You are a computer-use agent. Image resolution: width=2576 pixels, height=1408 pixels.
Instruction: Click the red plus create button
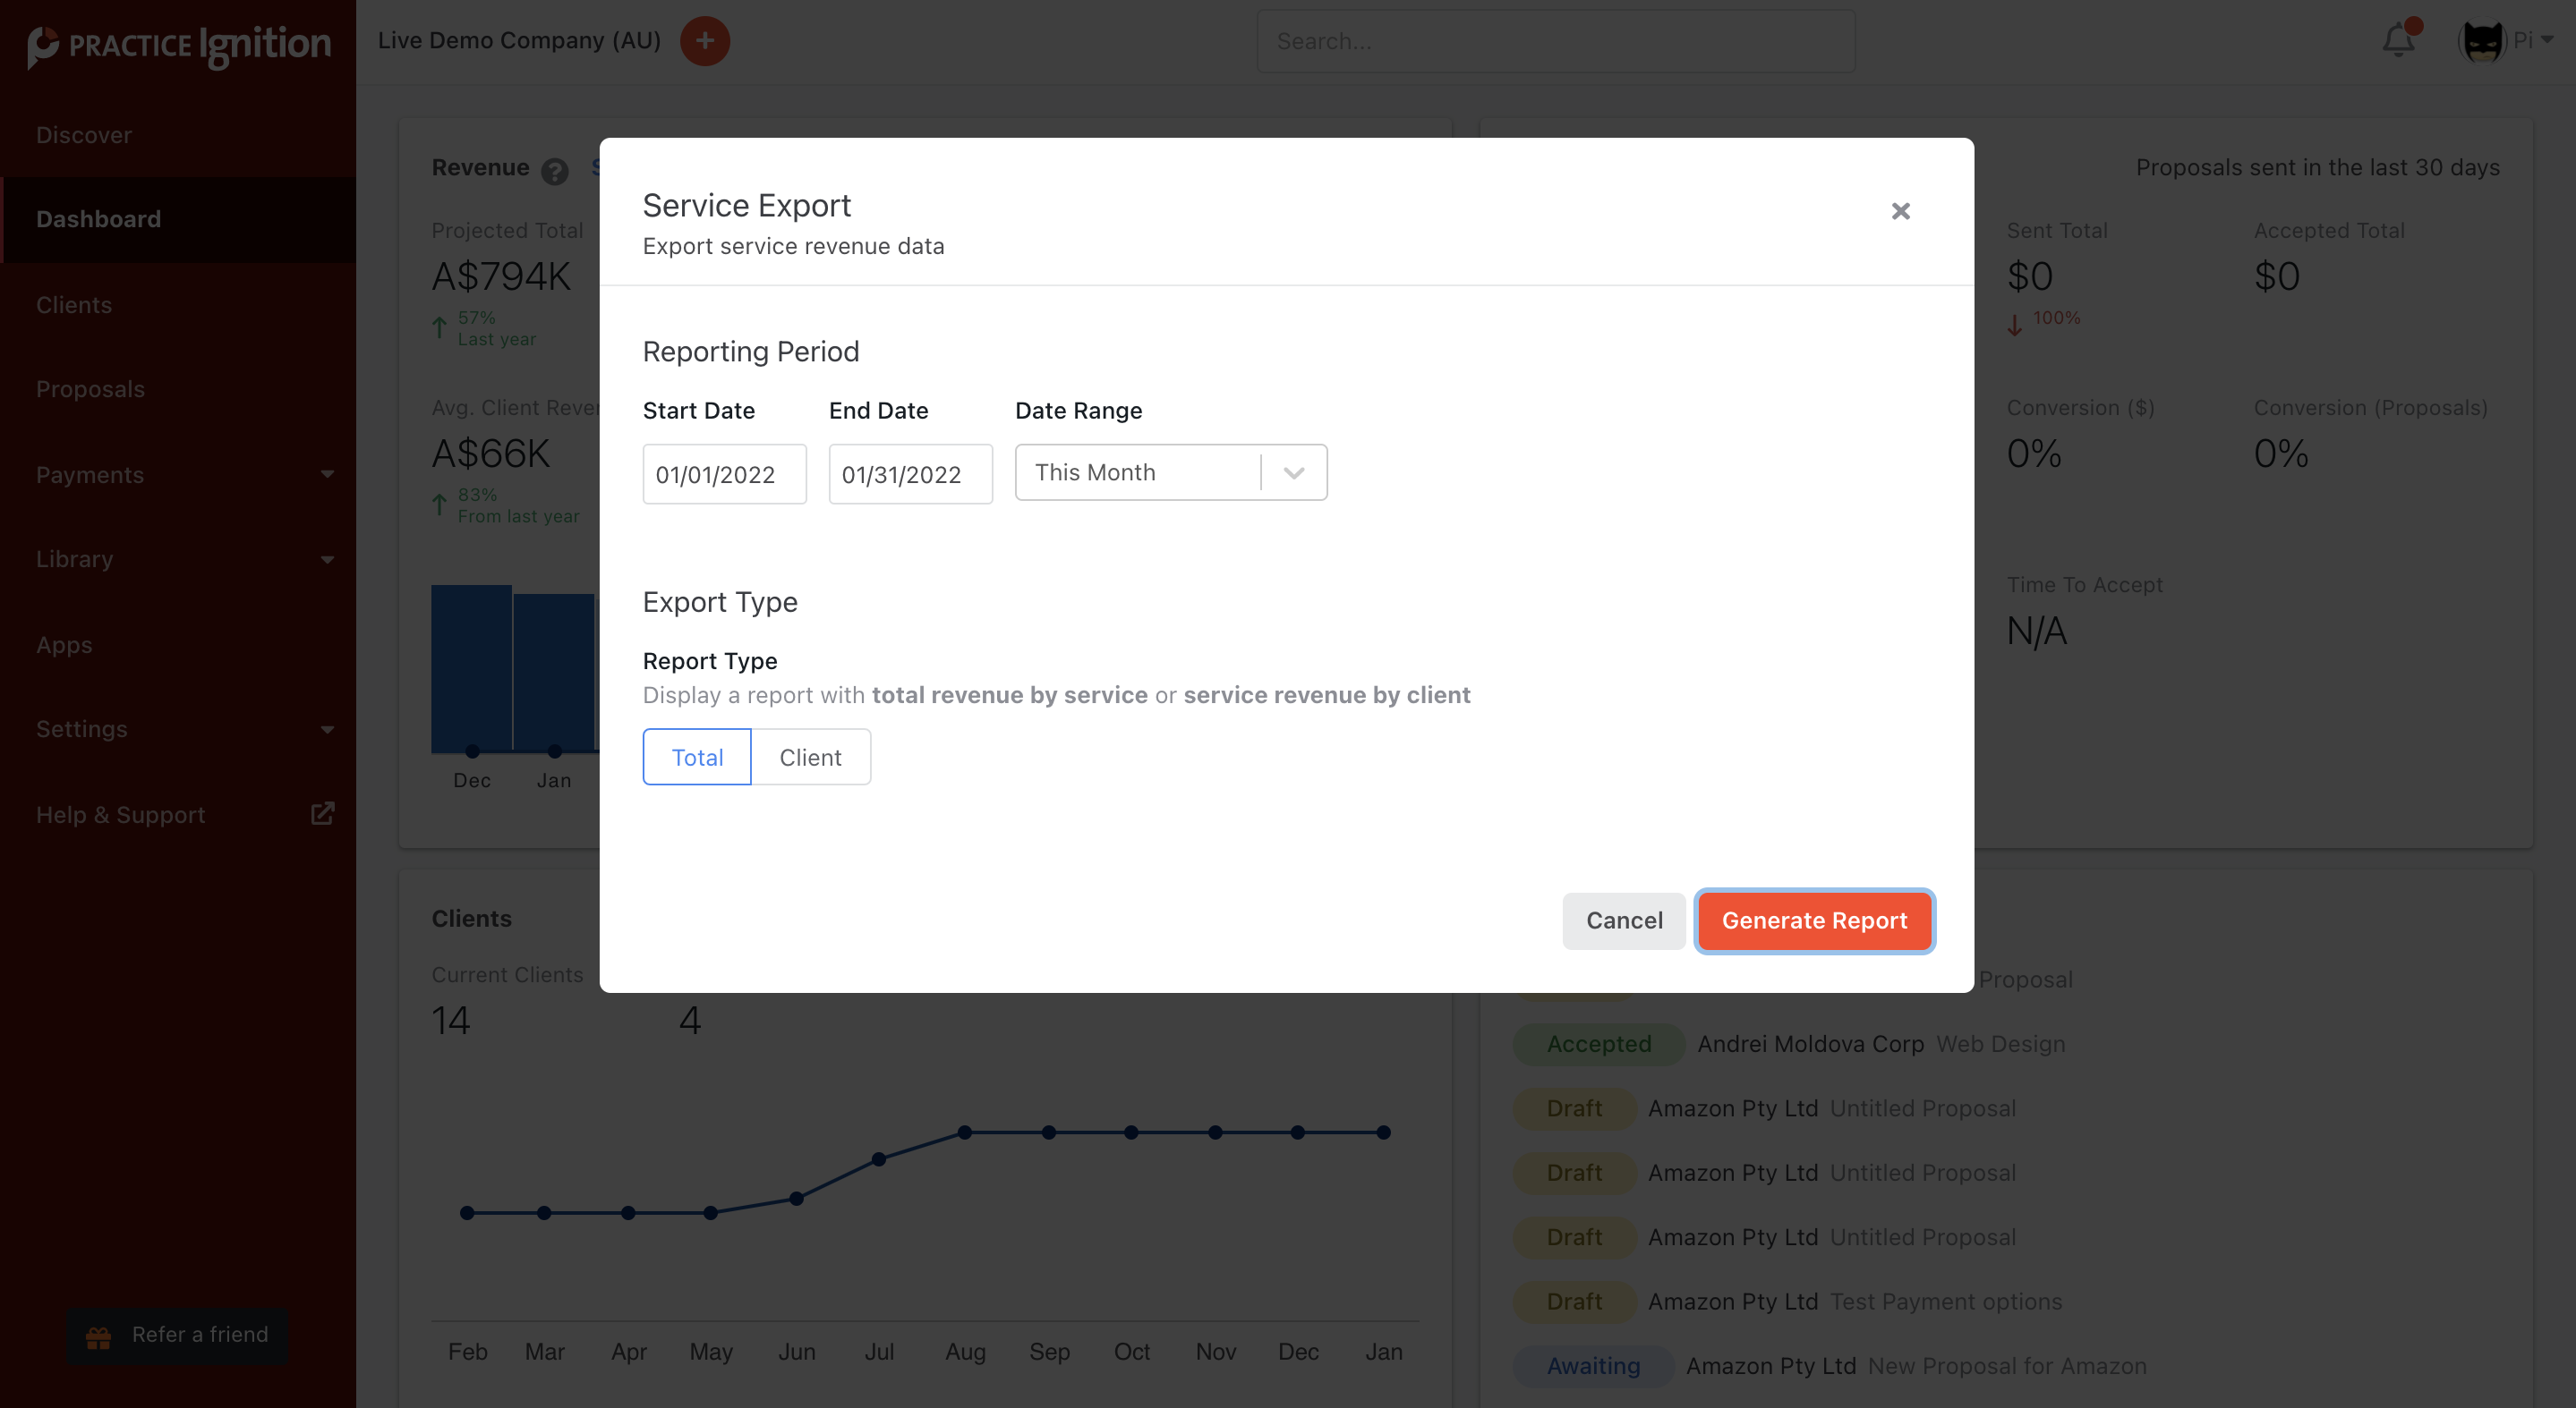[705, 41]
